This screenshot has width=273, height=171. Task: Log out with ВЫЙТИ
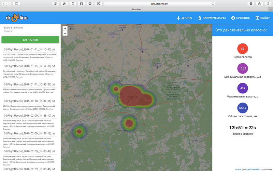point(263,18)
